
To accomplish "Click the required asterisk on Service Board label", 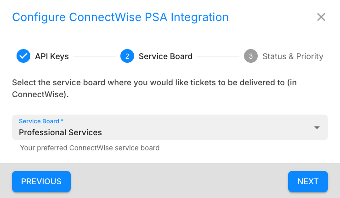I will 62,121.
